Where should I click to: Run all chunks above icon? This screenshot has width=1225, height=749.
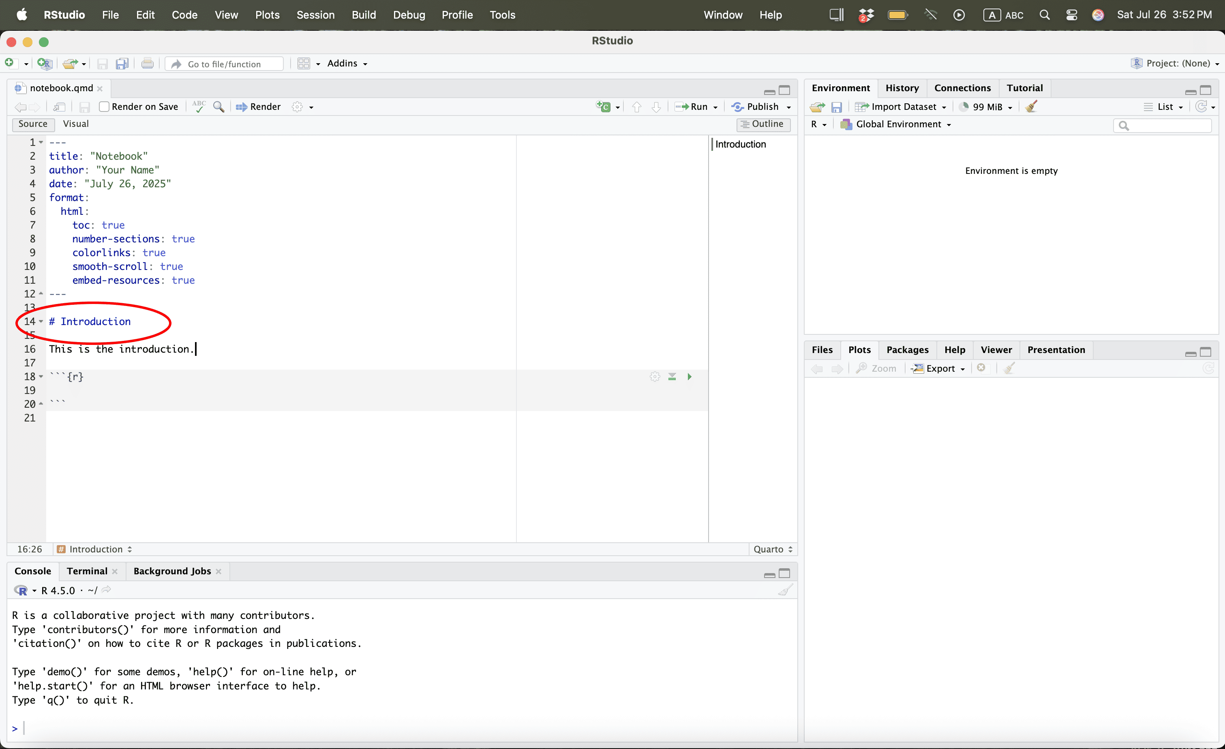(672, 377)
